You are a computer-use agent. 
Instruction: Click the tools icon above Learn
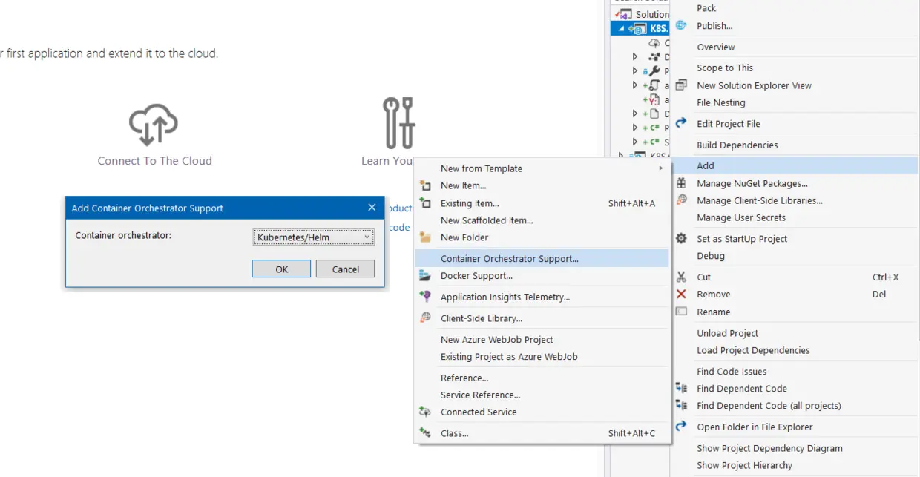[x=398, y=123]
